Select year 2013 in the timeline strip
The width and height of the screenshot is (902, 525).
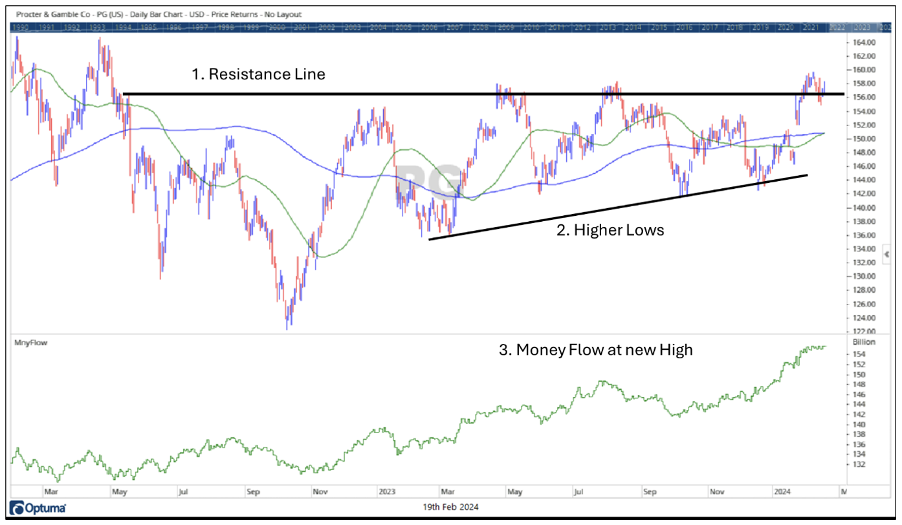click(x=607, y=28)
